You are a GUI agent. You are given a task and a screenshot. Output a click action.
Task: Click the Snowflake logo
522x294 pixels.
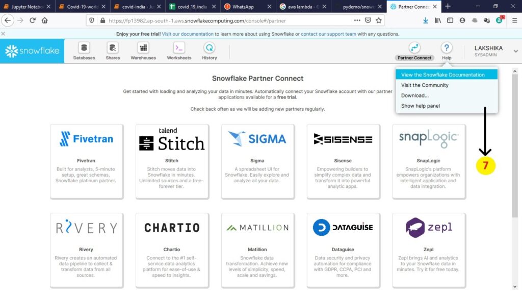32,51
